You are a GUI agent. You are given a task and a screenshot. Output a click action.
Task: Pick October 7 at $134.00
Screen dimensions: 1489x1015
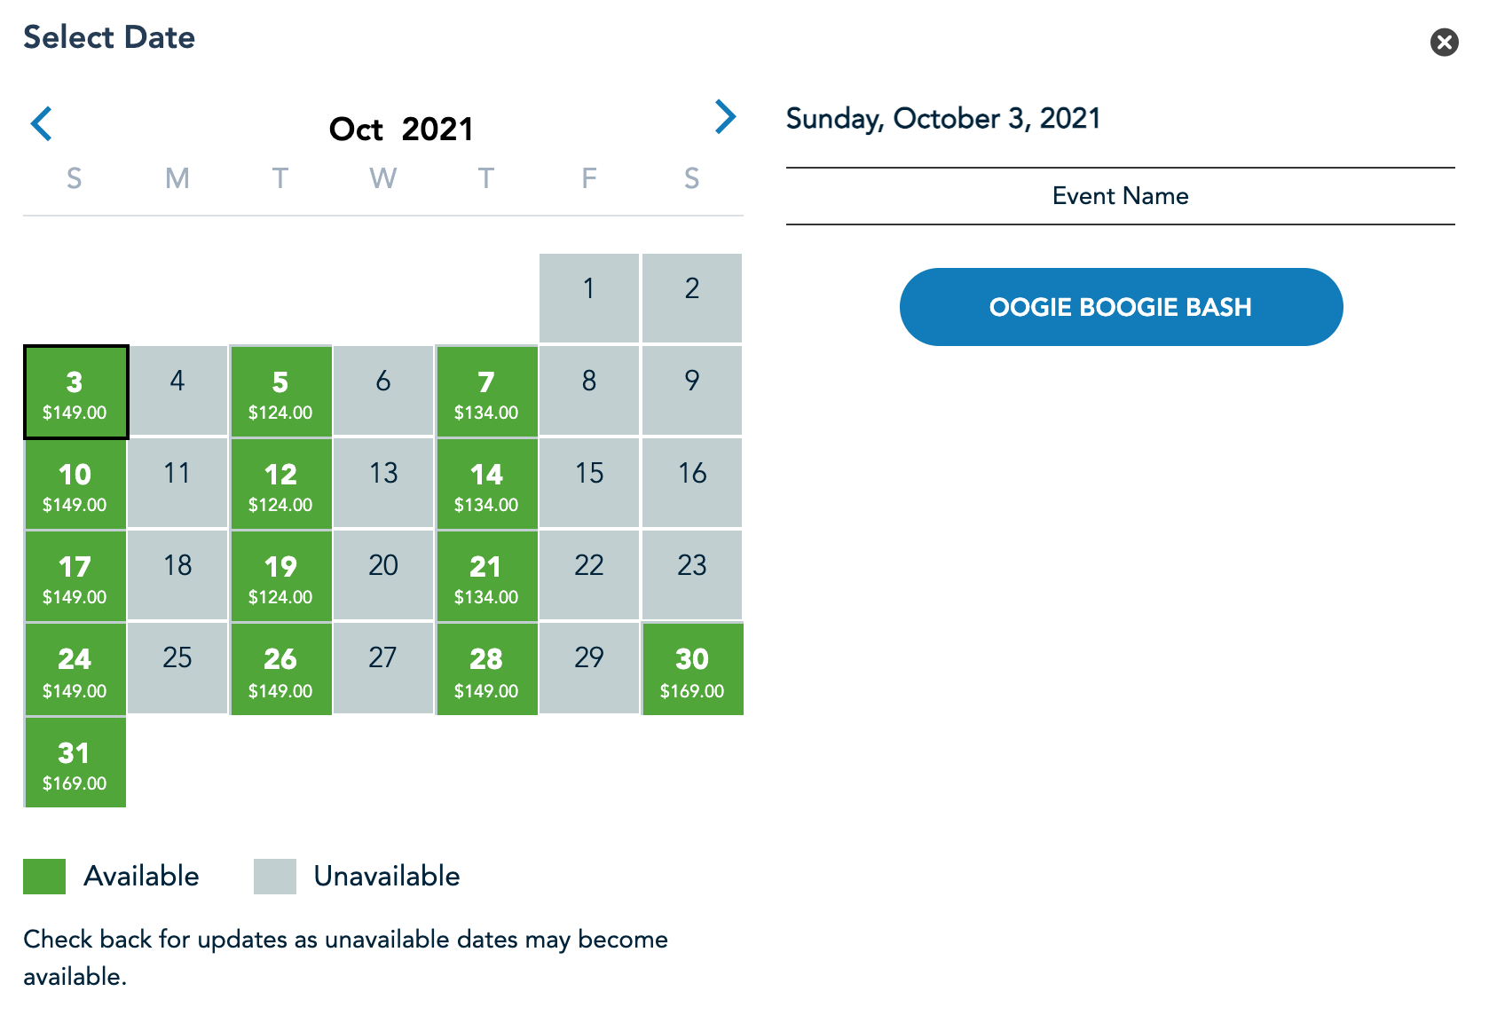coord(486,393)
